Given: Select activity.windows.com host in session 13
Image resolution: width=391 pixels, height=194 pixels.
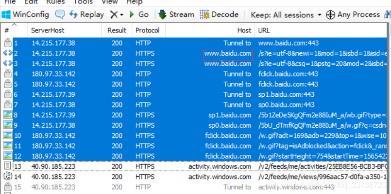Looking at the screenshot, I should tap(220, 166).
